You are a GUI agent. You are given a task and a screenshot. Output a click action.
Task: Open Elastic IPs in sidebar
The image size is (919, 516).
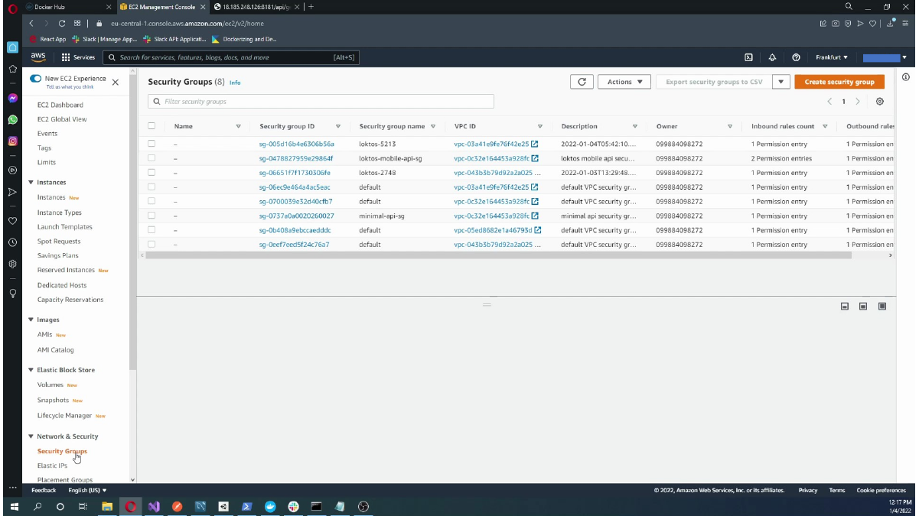[x=52, y=466]
